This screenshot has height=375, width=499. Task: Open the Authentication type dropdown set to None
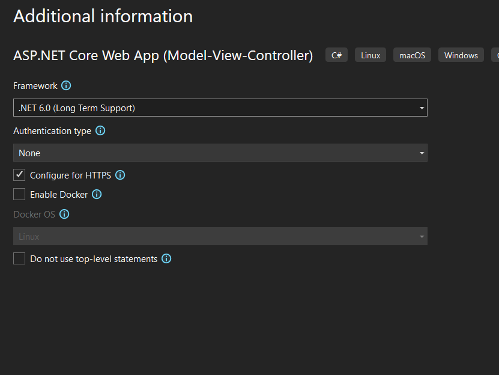point(220,153)
